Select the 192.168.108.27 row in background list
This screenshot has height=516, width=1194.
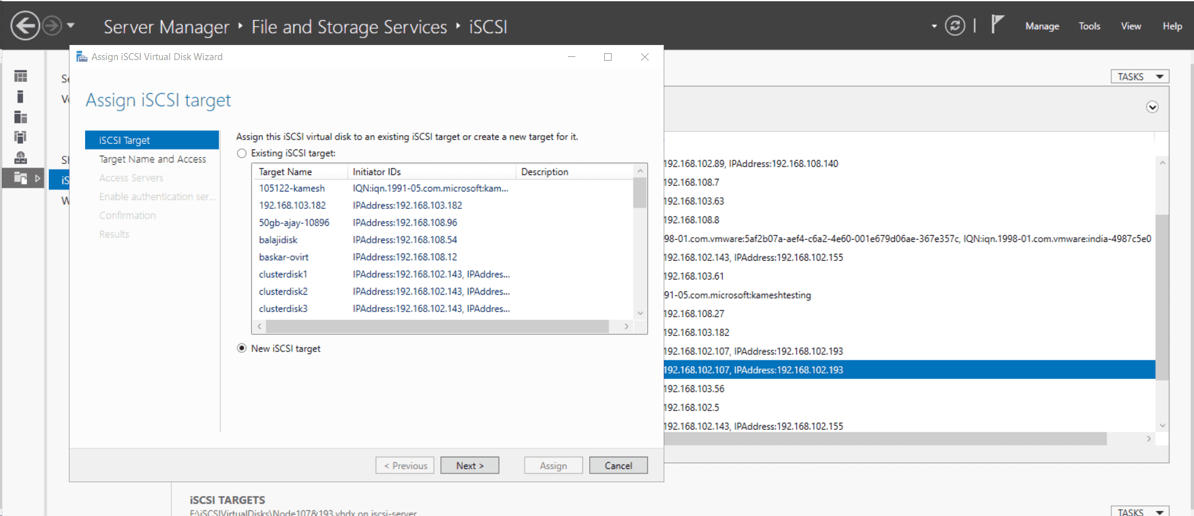909,313
